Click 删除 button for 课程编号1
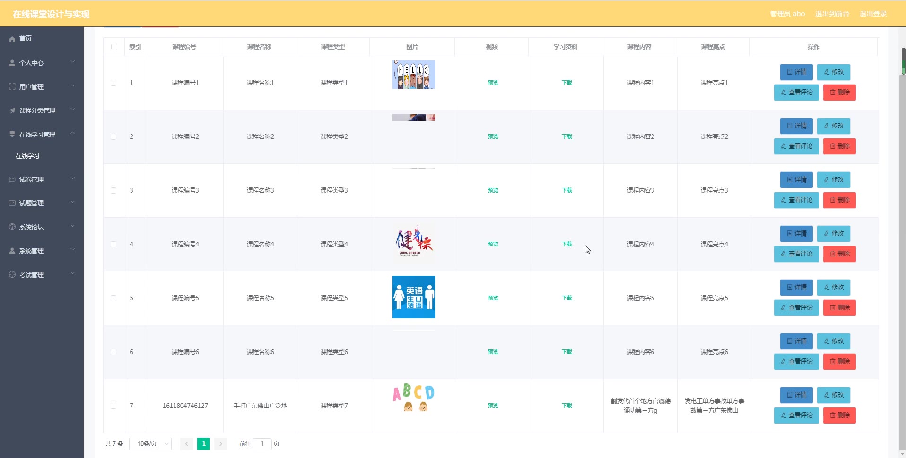The image size is (906, 458). pyautogui.click(x=839, y=93)
